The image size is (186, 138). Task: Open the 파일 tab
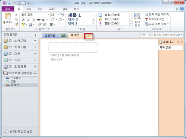pos(8,9)
